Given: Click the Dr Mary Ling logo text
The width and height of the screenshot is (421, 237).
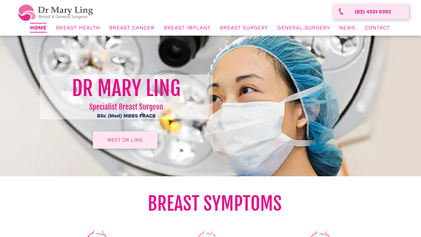Looking at the screenshot, I should 65,12.
